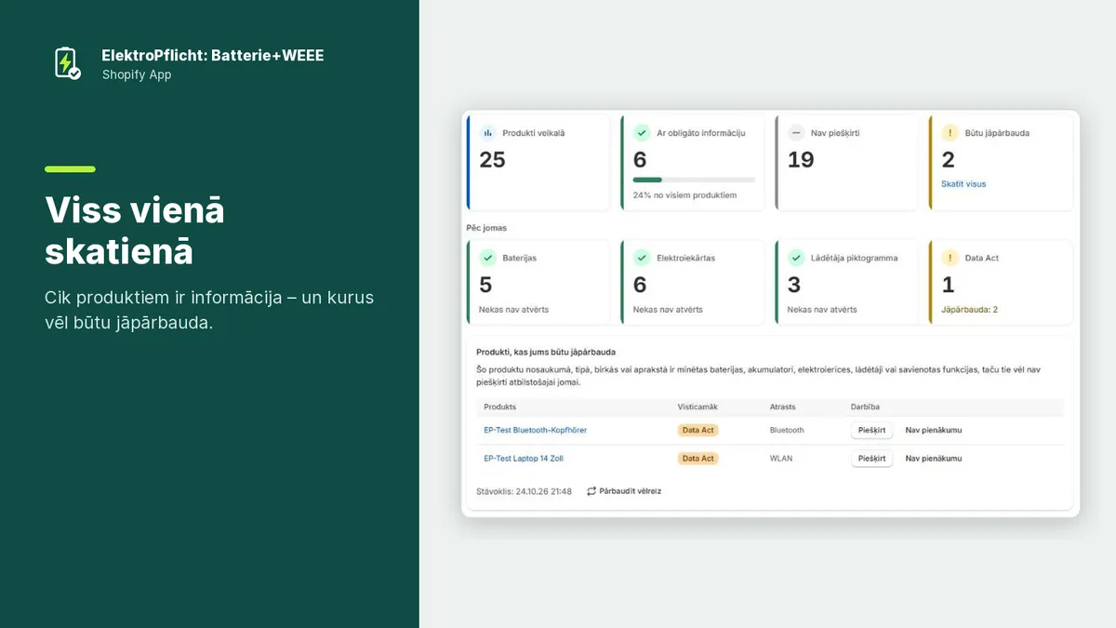This screenshot has width=1116, height=628.
Task: Click the Data Act badge in the Bluetooth-Kopfhörer row
Action: click(x=697, y=430)
